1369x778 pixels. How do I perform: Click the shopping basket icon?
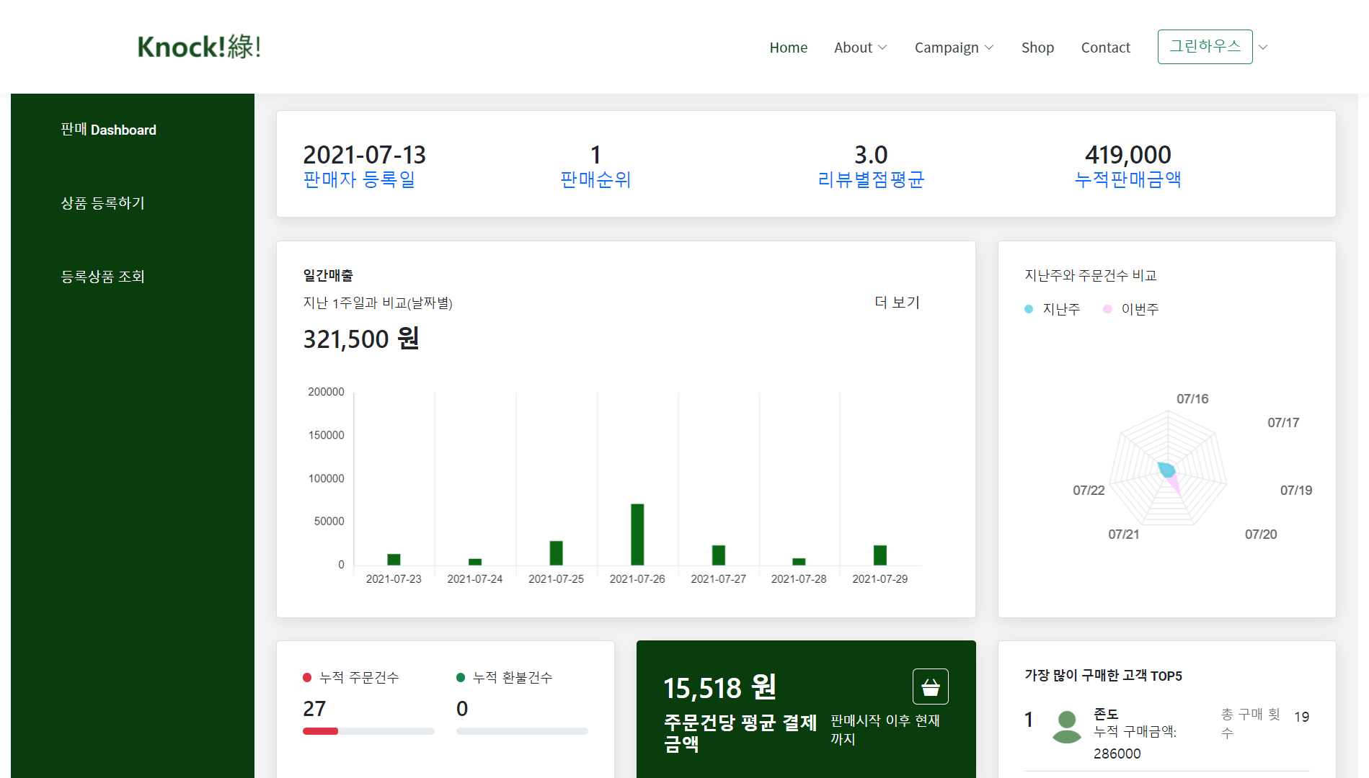(930, 687)
